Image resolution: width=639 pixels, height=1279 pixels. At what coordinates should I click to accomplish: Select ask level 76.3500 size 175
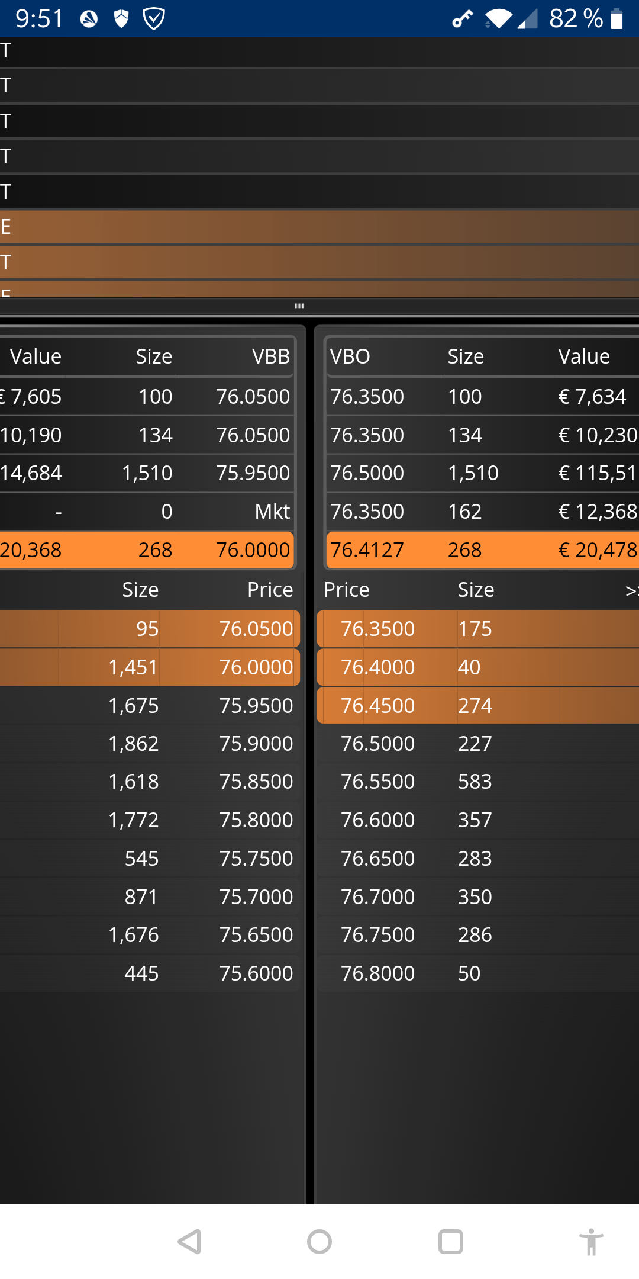tap(478, 629)
